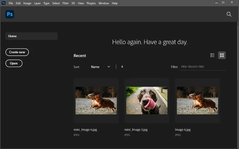This screenshot has width=239, height=149.
Task: Switch to grid view icon
Action: [x=222, y=55]
